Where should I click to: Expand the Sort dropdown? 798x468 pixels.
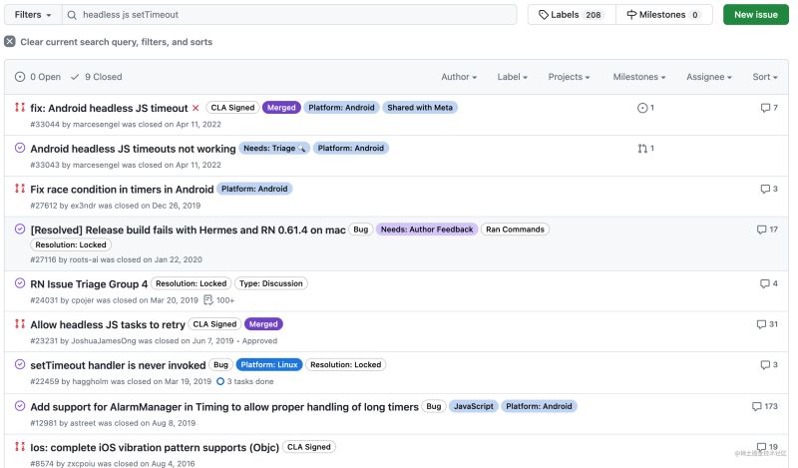coord(765,77)
